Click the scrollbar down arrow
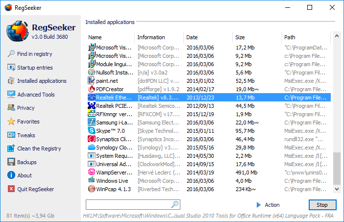 tap(337, 189)
